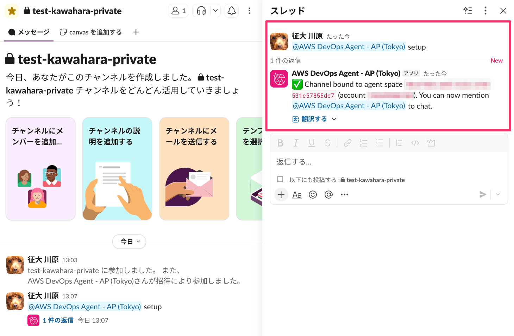The height and width of the screenshot is (336, 514).
Task: Click the 翻訳する translate link
Action: (310, 119)
